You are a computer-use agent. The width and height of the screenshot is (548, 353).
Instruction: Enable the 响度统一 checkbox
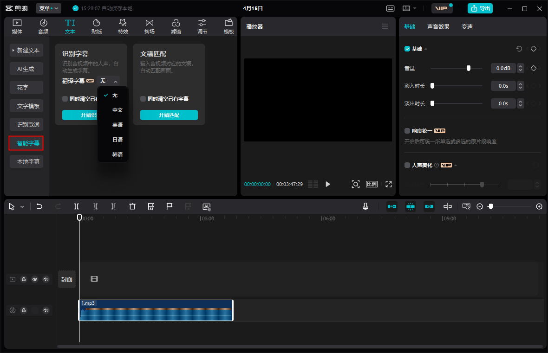pos(407,131)
